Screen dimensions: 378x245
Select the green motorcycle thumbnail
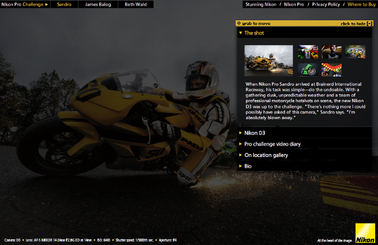pos(308,70)
